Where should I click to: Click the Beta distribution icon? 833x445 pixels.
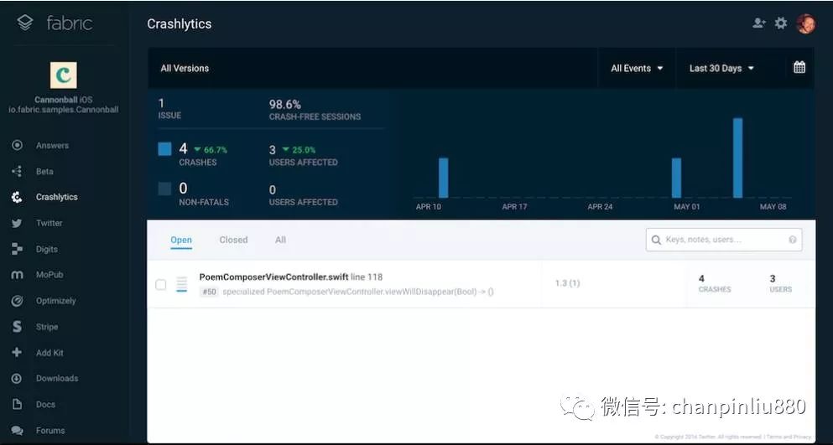(x=17, y=171)
